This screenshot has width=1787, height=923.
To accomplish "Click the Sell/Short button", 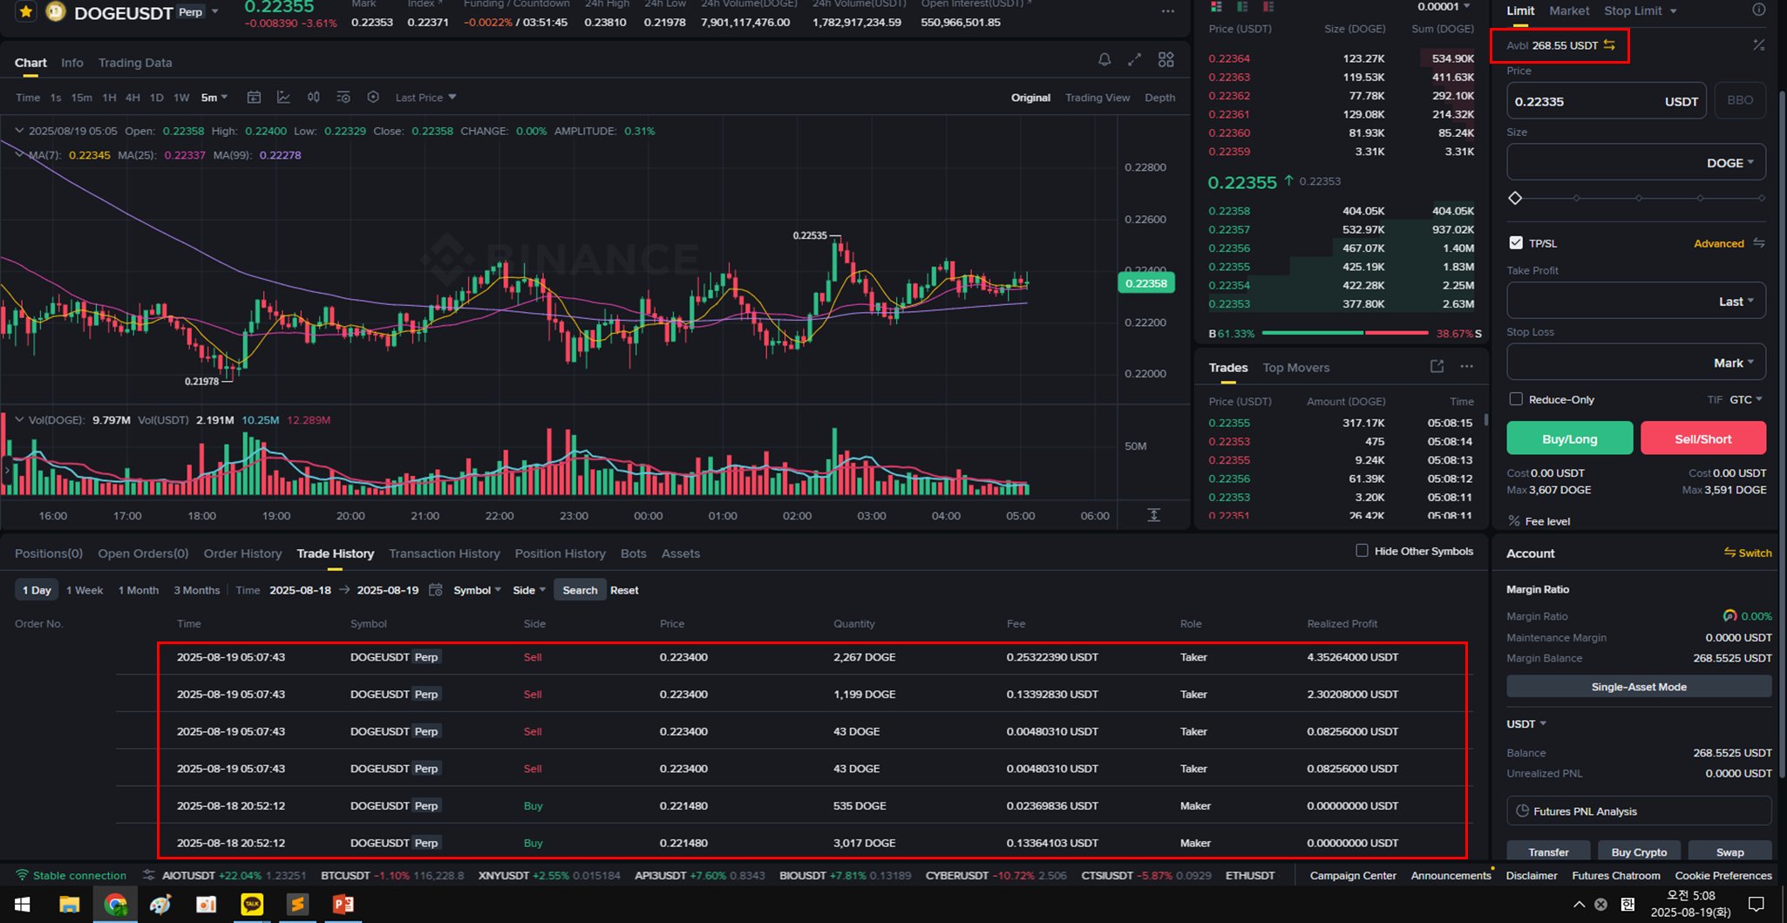I will [1703, 438].
